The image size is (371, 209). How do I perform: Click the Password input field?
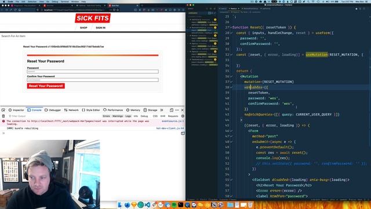click(93, 71)
